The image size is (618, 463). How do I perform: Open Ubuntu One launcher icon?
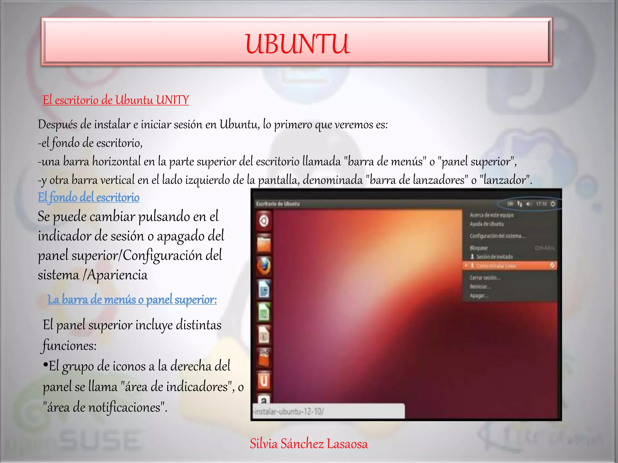[x=264, y=381]
